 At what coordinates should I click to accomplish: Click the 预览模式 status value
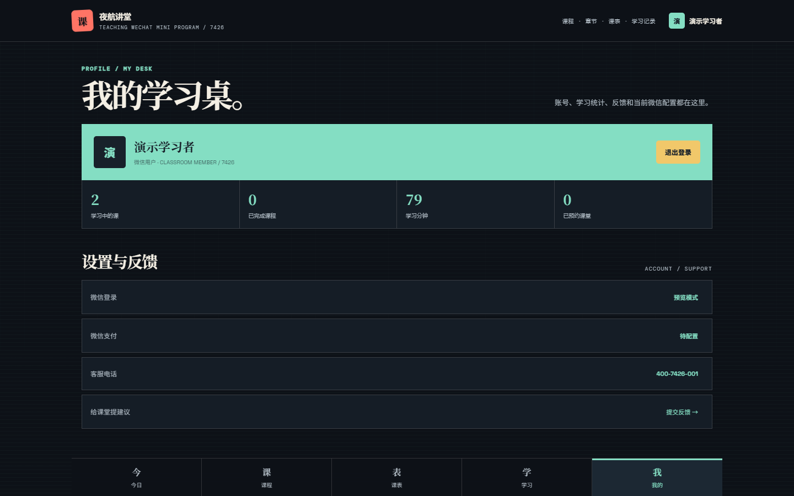click(x=686, y=298)
